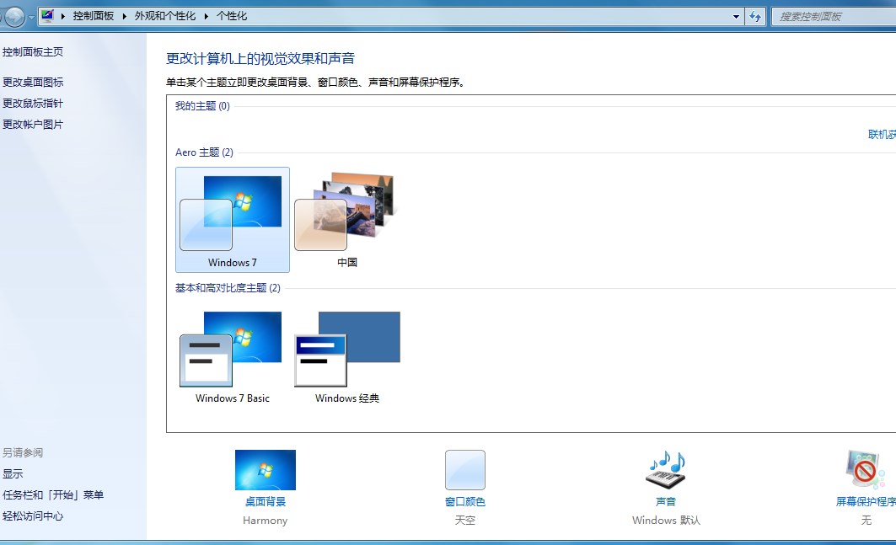Click the refresh button beside address bar
Screen dimensions: 896x545
755,17
